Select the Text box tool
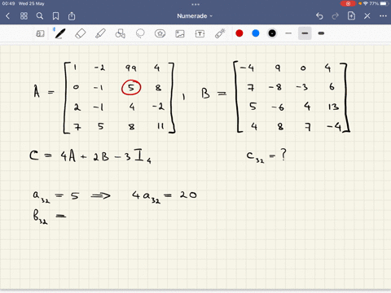 (x=200, y=33)
